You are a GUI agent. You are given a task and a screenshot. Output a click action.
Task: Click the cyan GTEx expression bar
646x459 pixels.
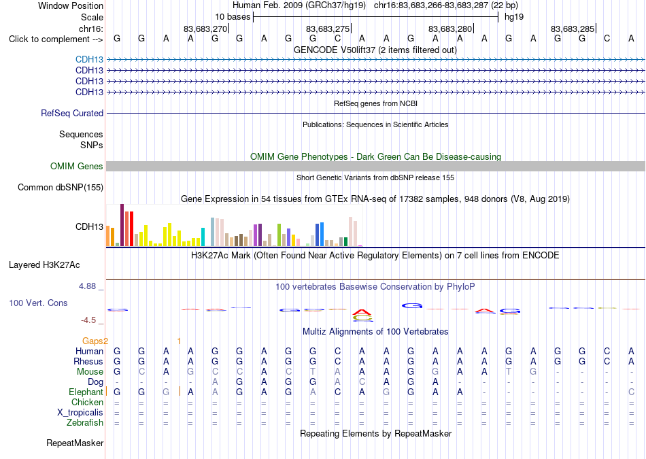(203, 237)
